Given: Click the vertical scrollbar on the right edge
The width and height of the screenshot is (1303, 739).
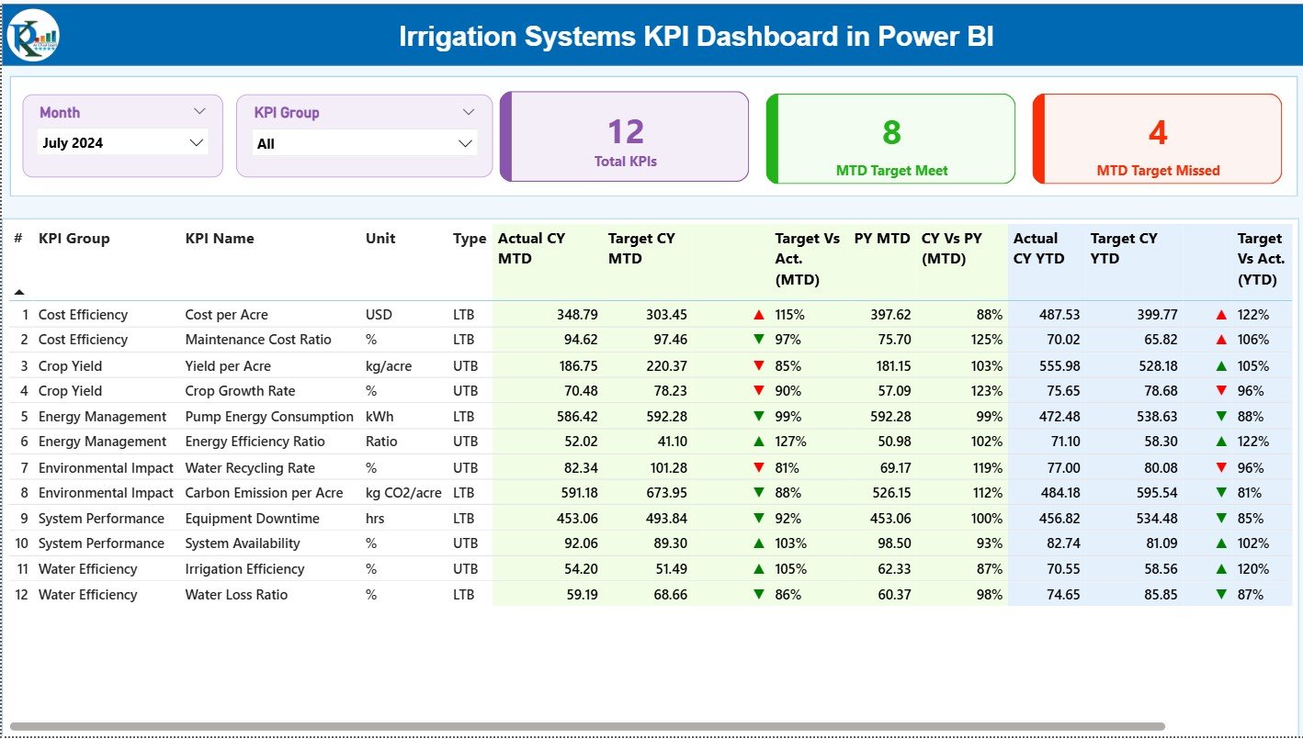Looking at the screenshot, I should pos(1296,413).
